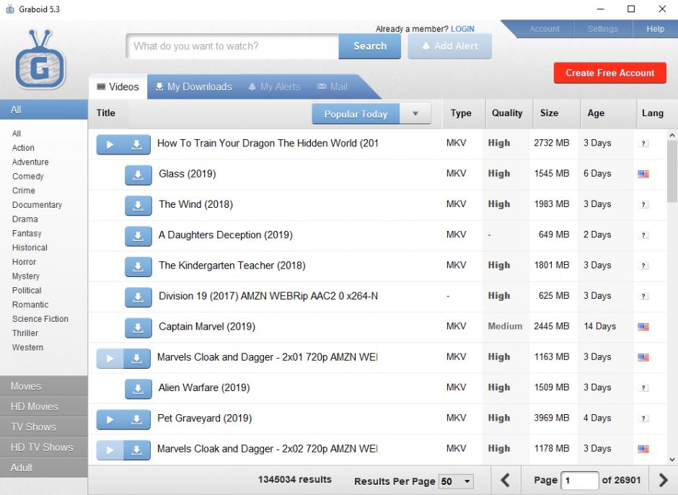Screen dimensions: 678x495
Task: Go to the next results page
Action: pyautogui.click(x=664, y=480)
